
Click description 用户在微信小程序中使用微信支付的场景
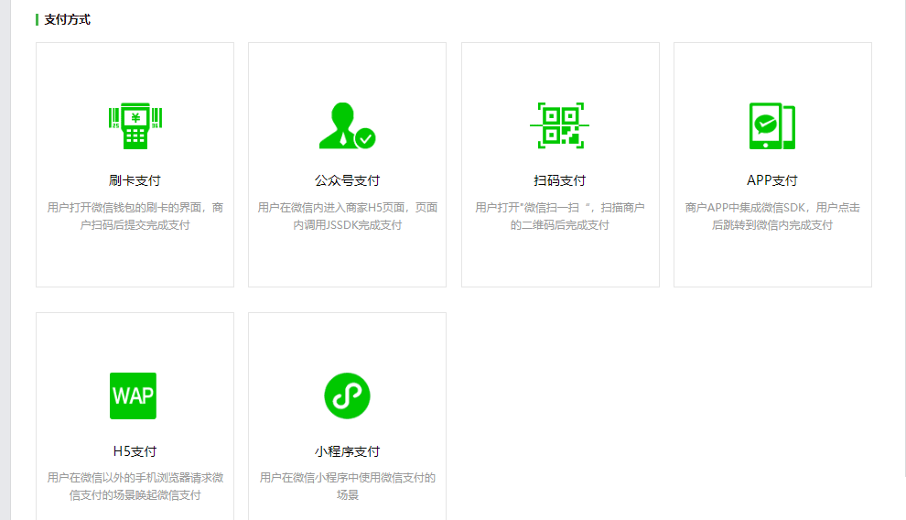coord(347,486)
